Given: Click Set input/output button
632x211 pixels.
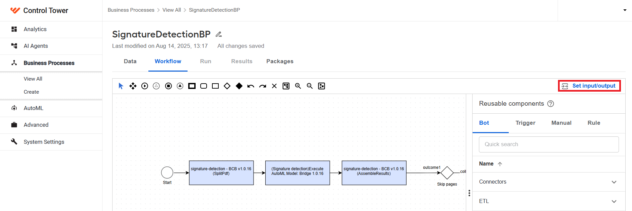Looking at the screenshot, I should pos(589,86).
